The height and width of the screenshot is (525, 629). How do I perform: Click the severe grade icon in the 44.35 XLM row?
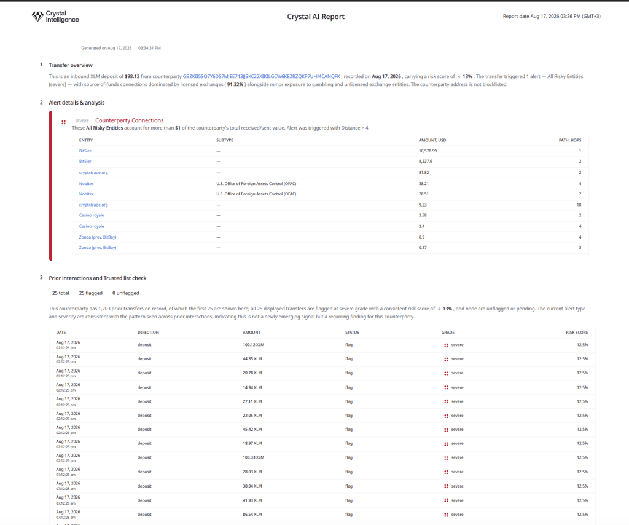point(446,359)
